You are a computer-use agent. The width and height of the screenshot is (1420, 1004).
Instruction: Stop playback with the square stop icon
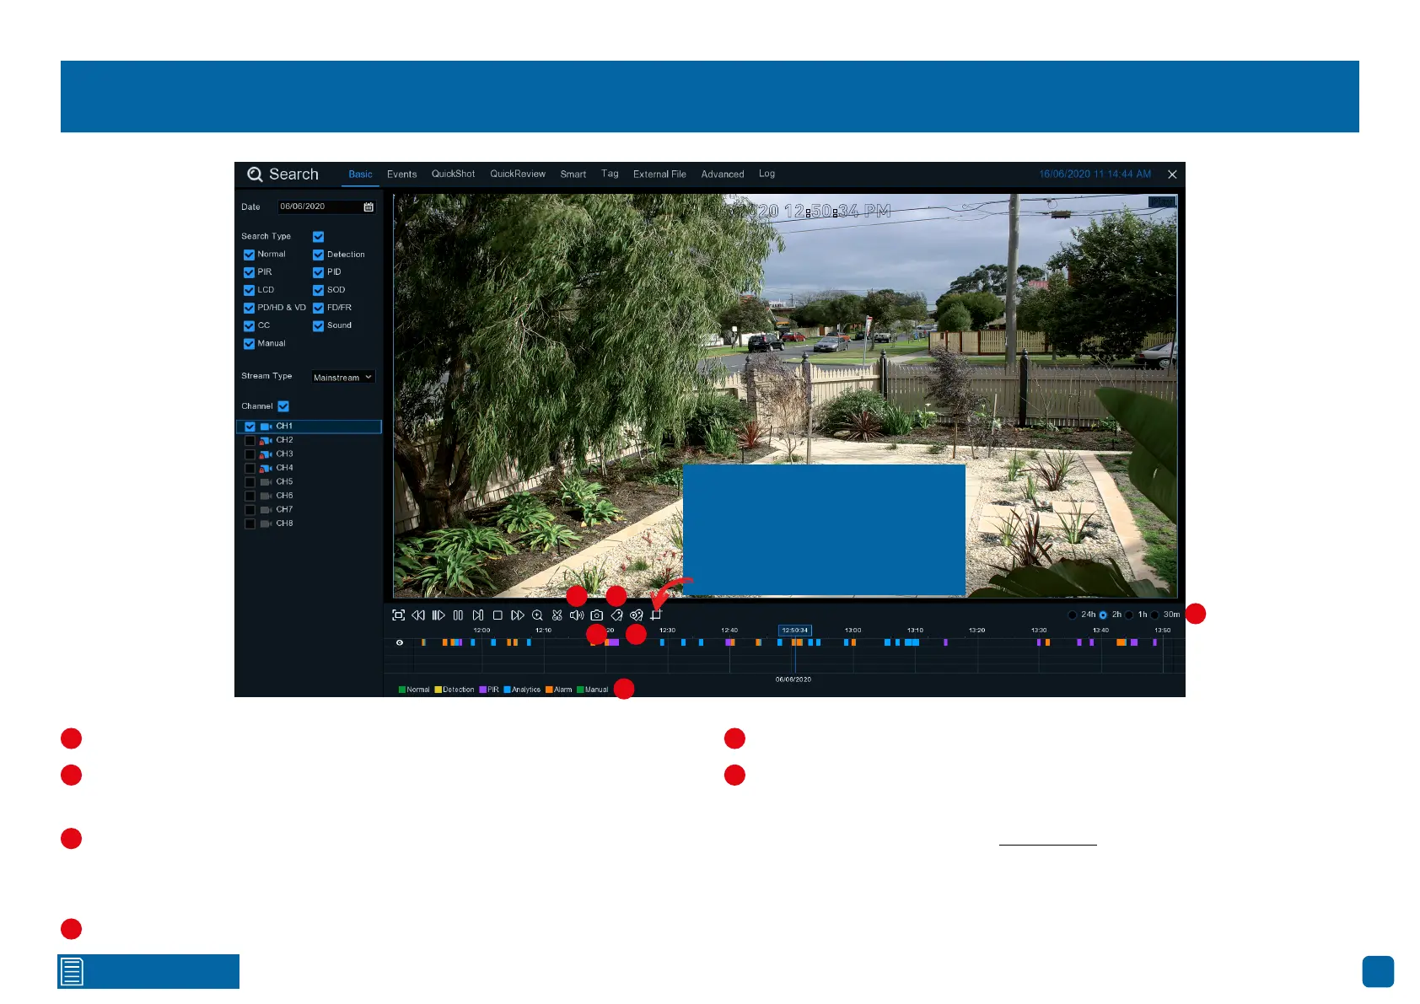[x=498, y=615]
